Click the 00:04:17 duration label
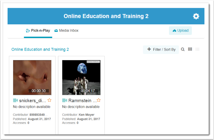 pyautogui.click(x=88, y=91)
